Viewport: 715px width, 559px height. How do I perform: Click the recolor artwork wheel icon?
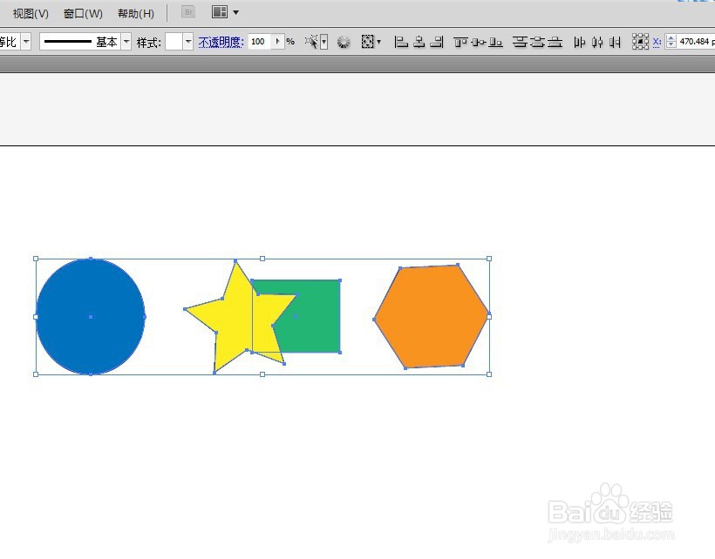click(x=344, y=43)
